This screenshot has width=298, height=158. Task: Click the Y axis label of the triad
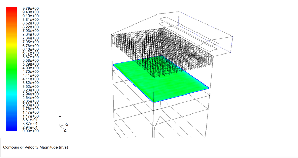(60, 117)
